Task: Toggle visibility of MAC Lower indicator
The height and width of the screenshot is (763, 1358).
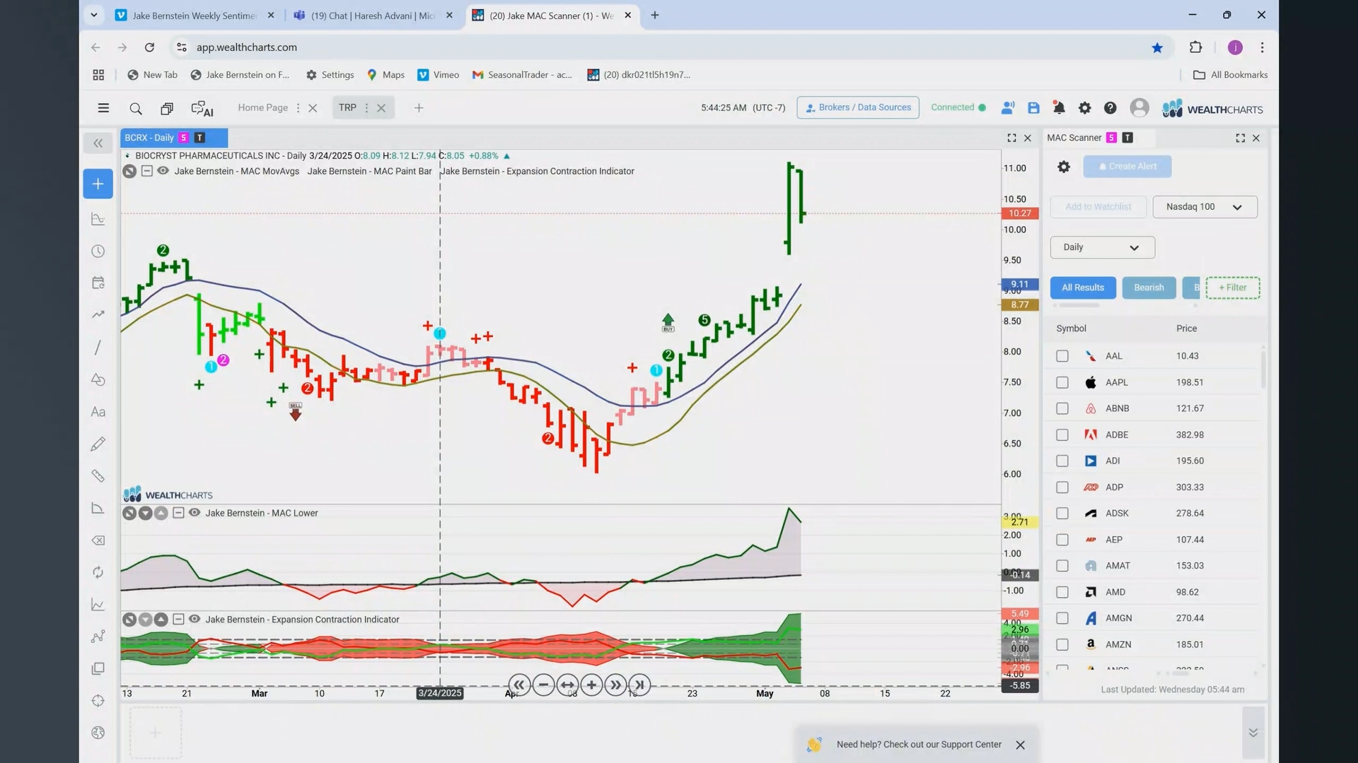Action: coord(194,513)
